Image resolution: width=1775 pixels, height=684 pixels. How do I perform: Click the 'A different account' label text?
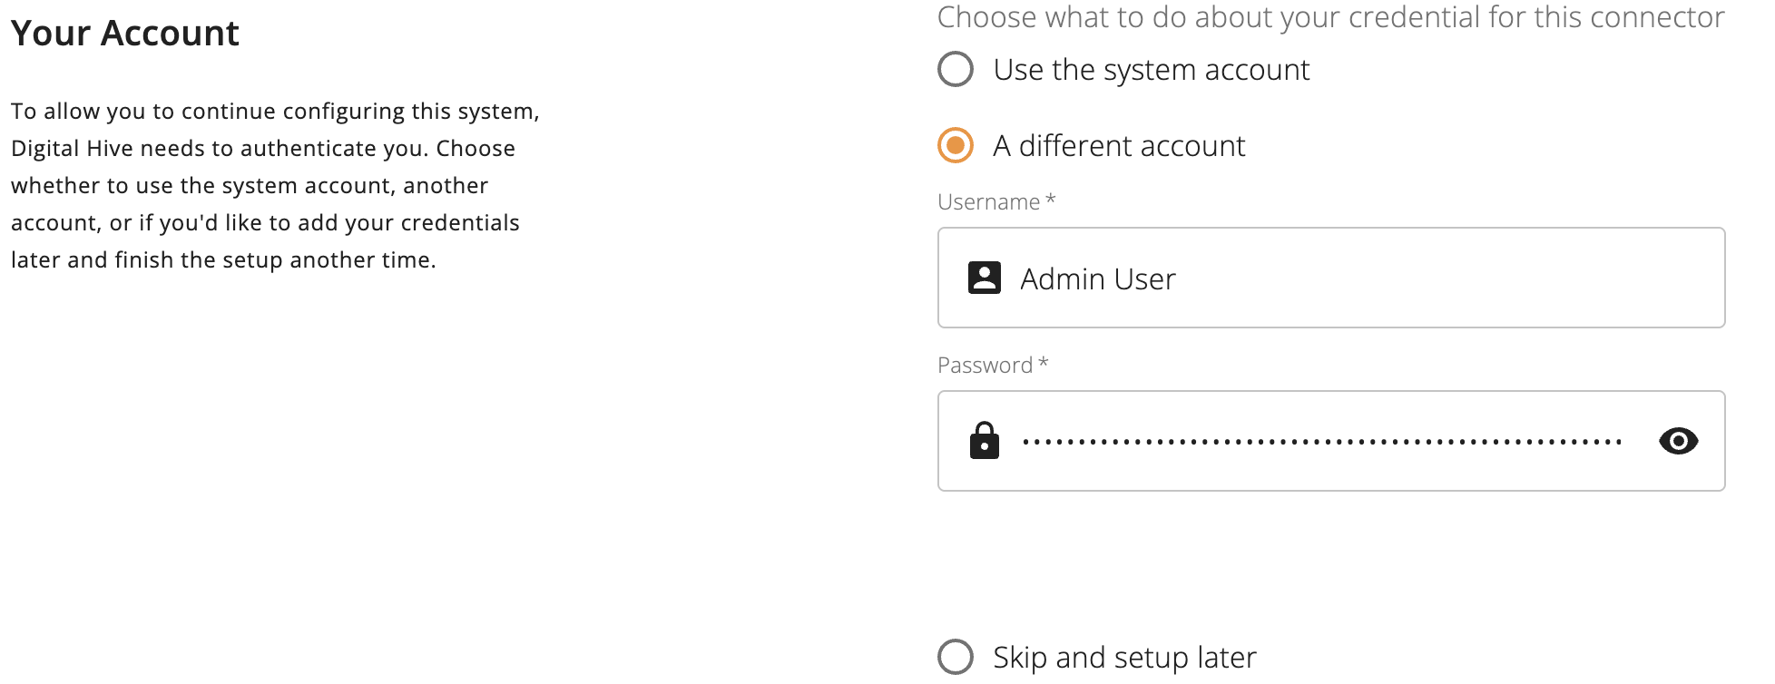click(1119, 146)
